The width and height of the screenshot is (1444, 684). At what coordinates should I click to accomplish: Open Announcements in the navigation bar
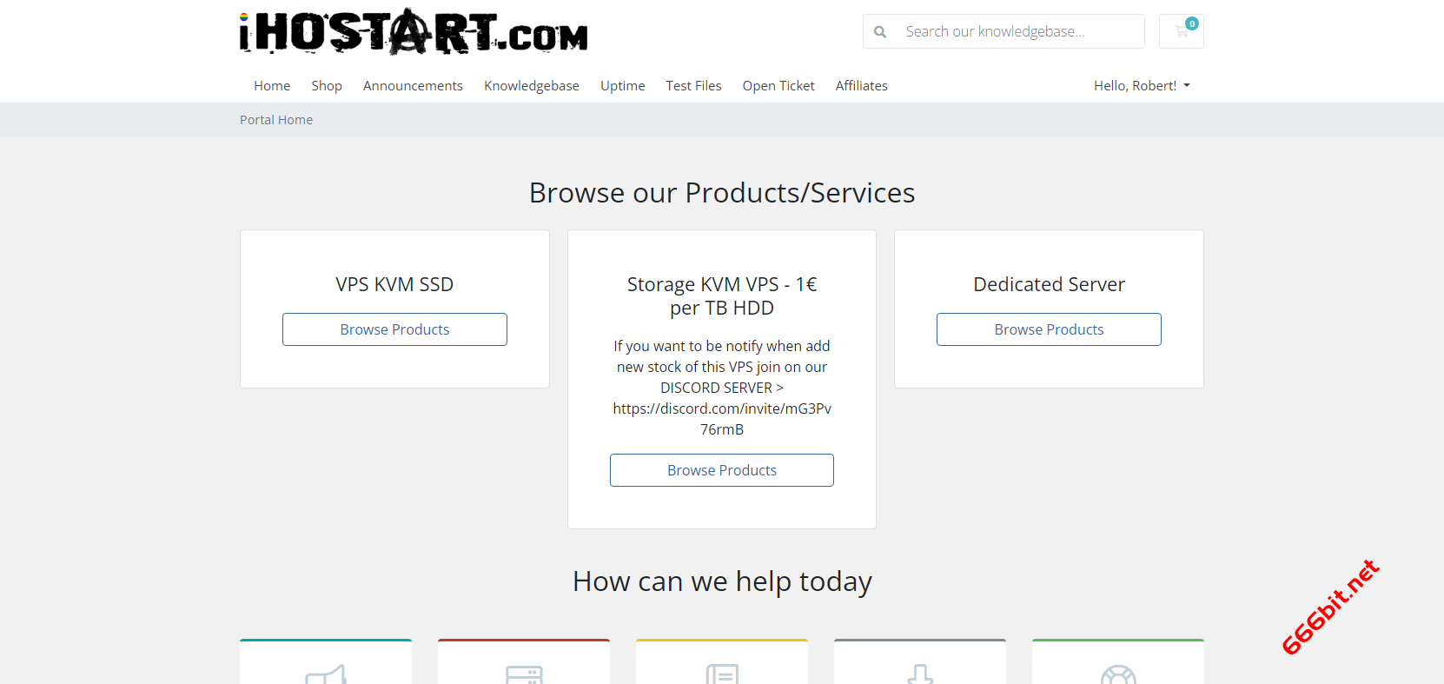(x=413, y=85)
